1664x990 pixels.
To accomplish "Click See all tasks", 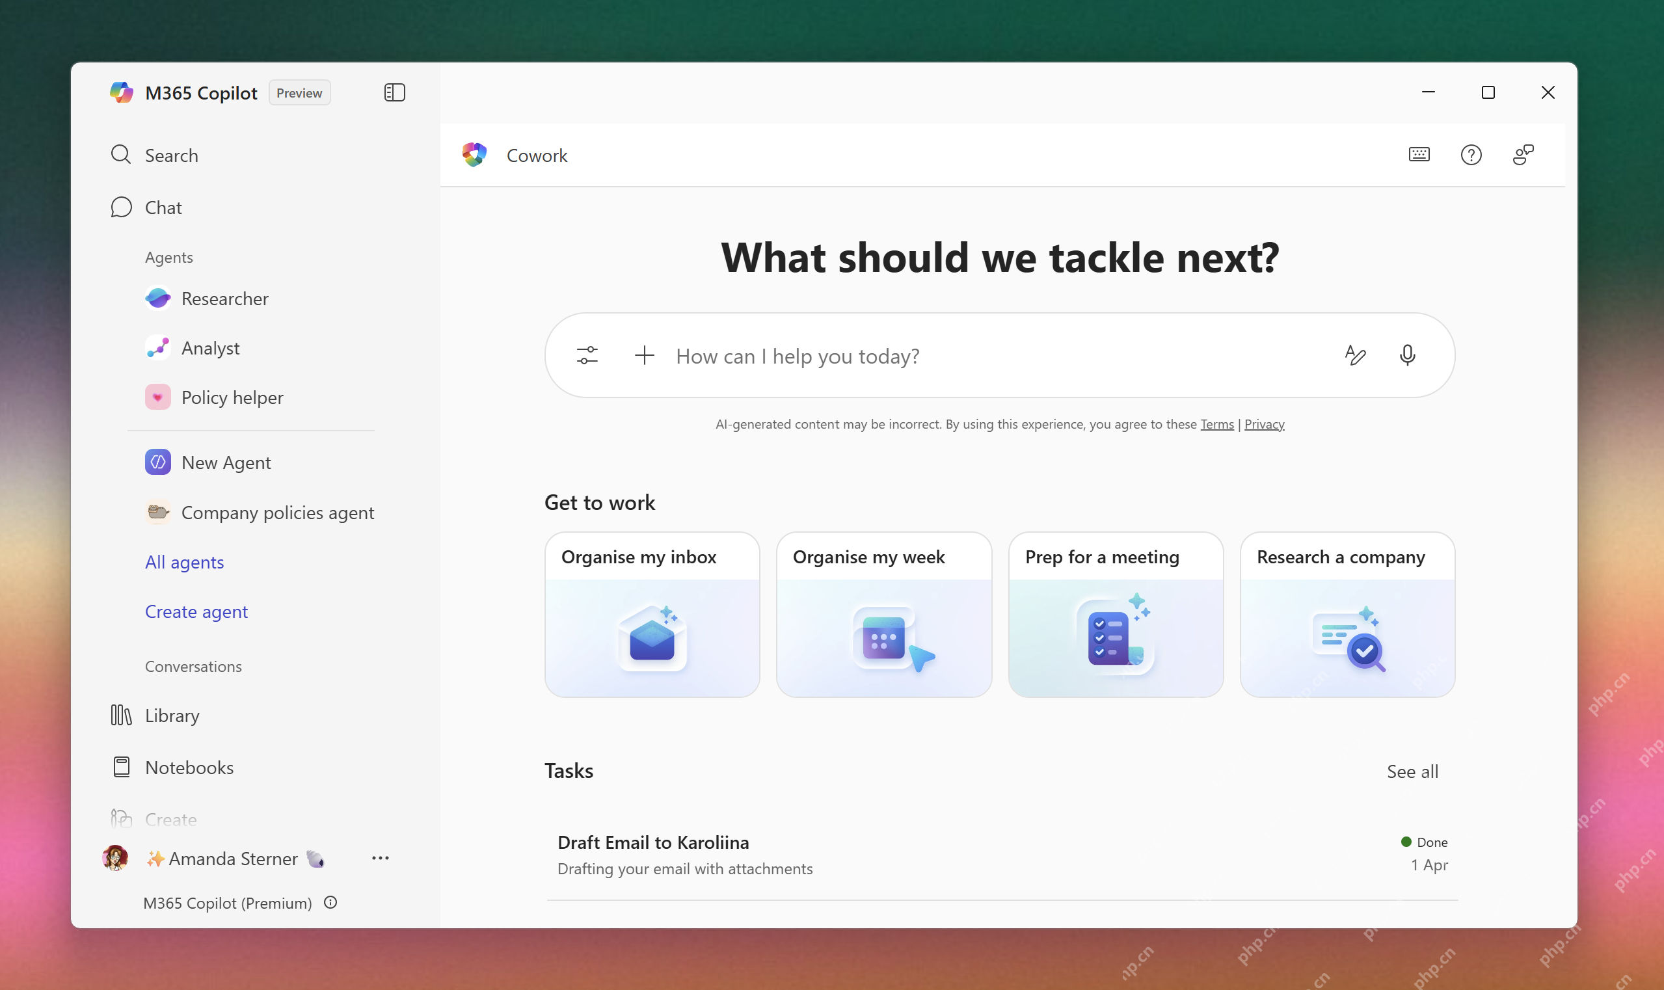I will point(1412,771).
